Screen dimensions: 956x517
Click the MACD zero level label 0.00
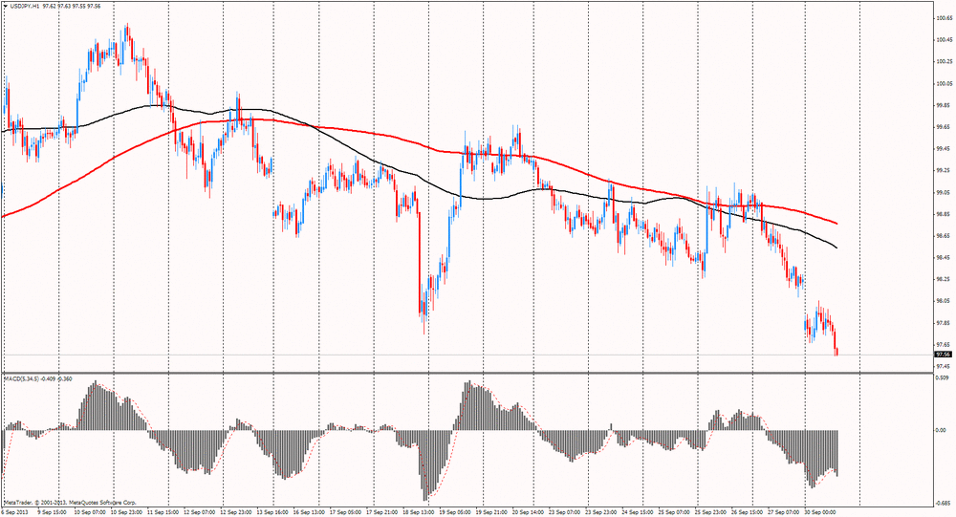coord(941,430)
